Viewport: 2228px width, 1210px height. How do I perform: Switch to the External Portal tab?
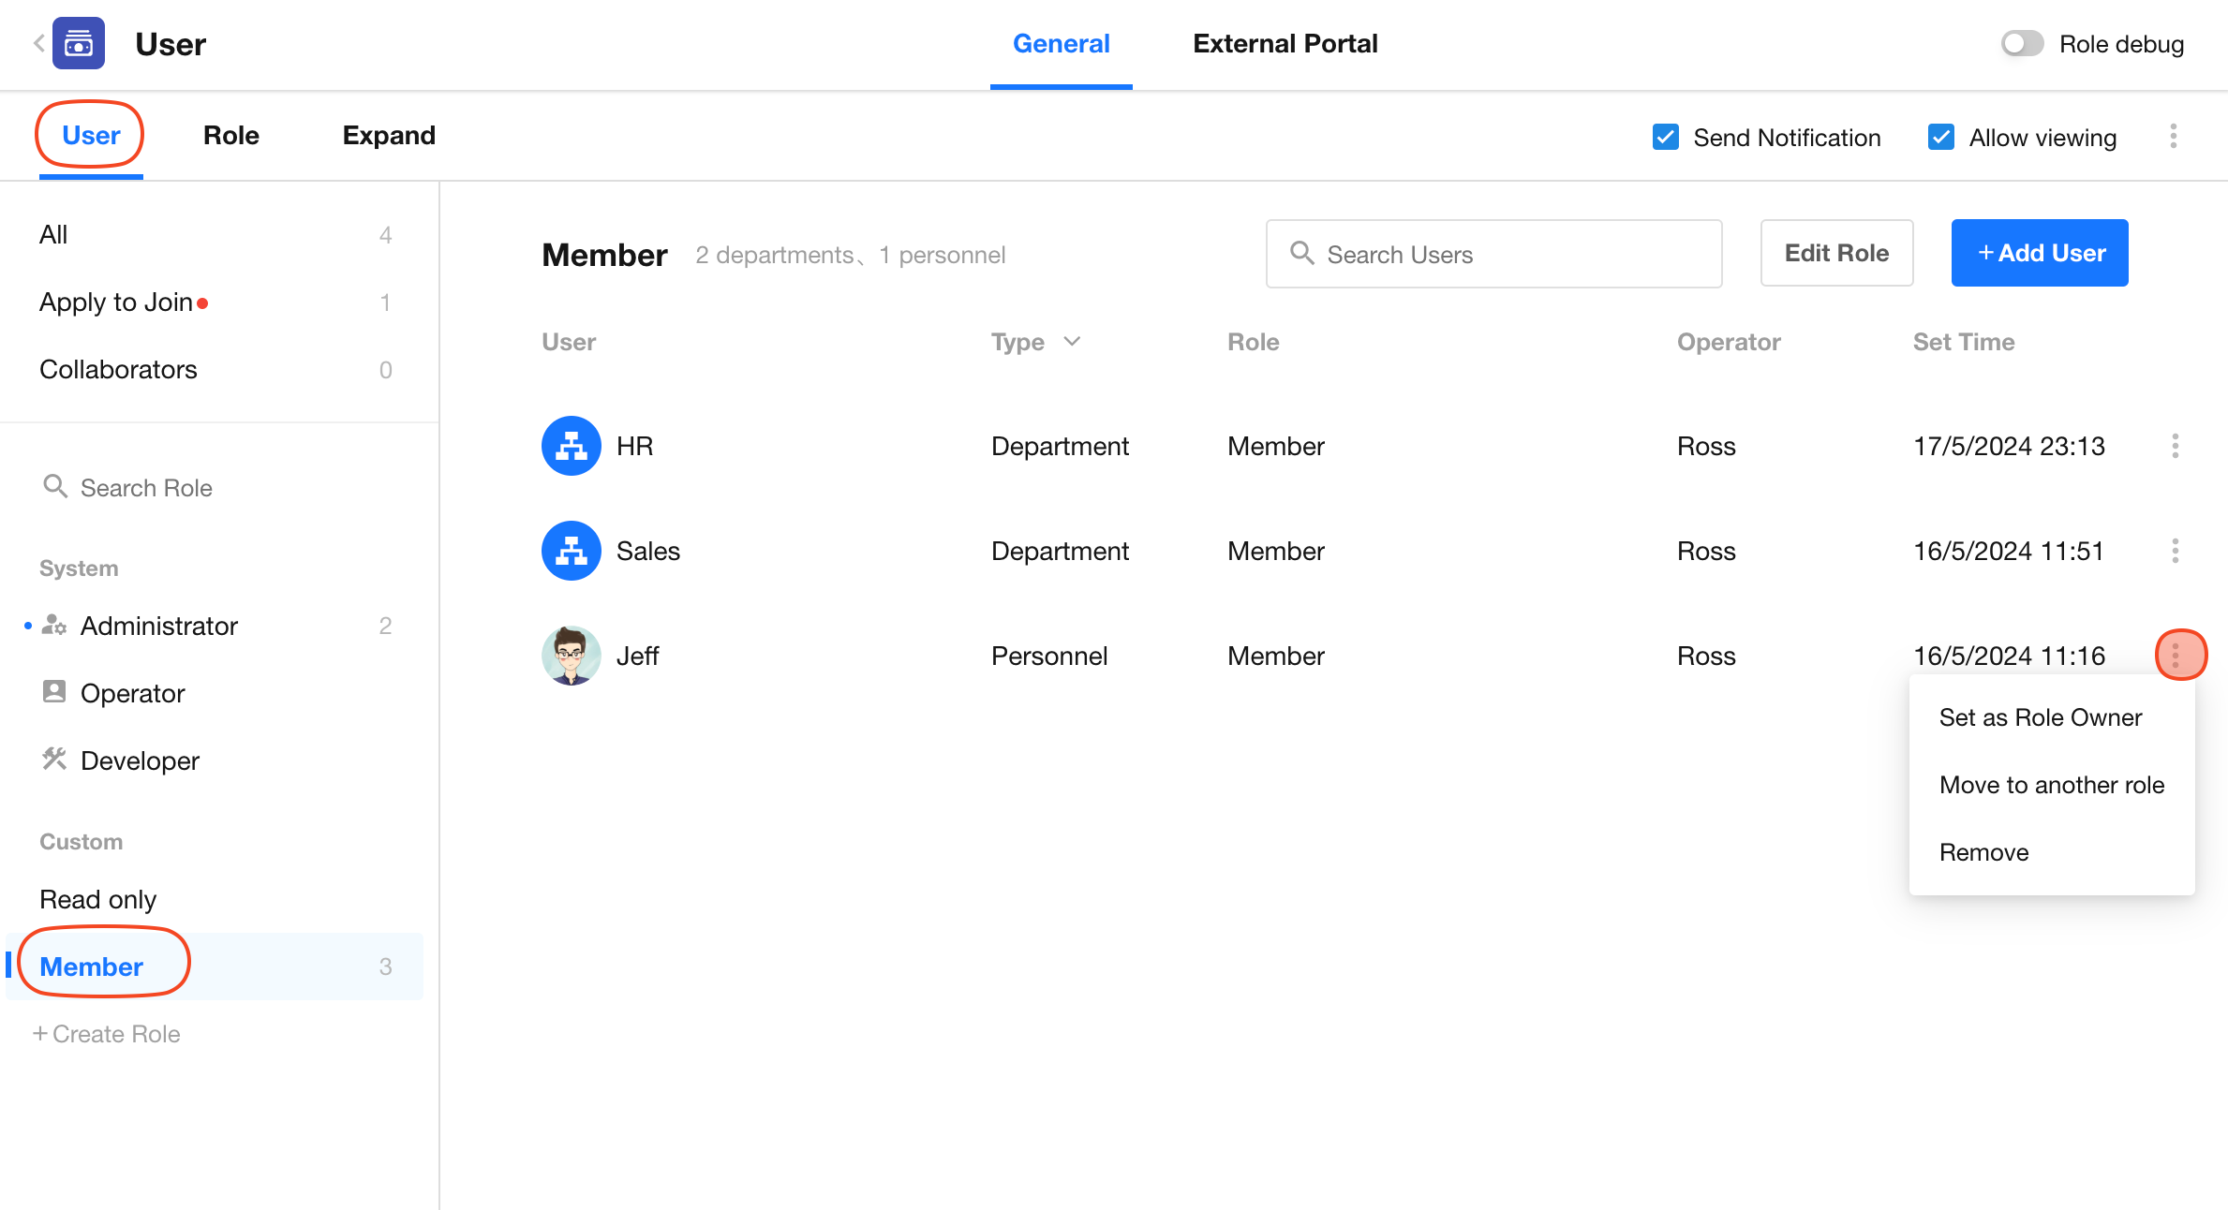[1285, 44]
